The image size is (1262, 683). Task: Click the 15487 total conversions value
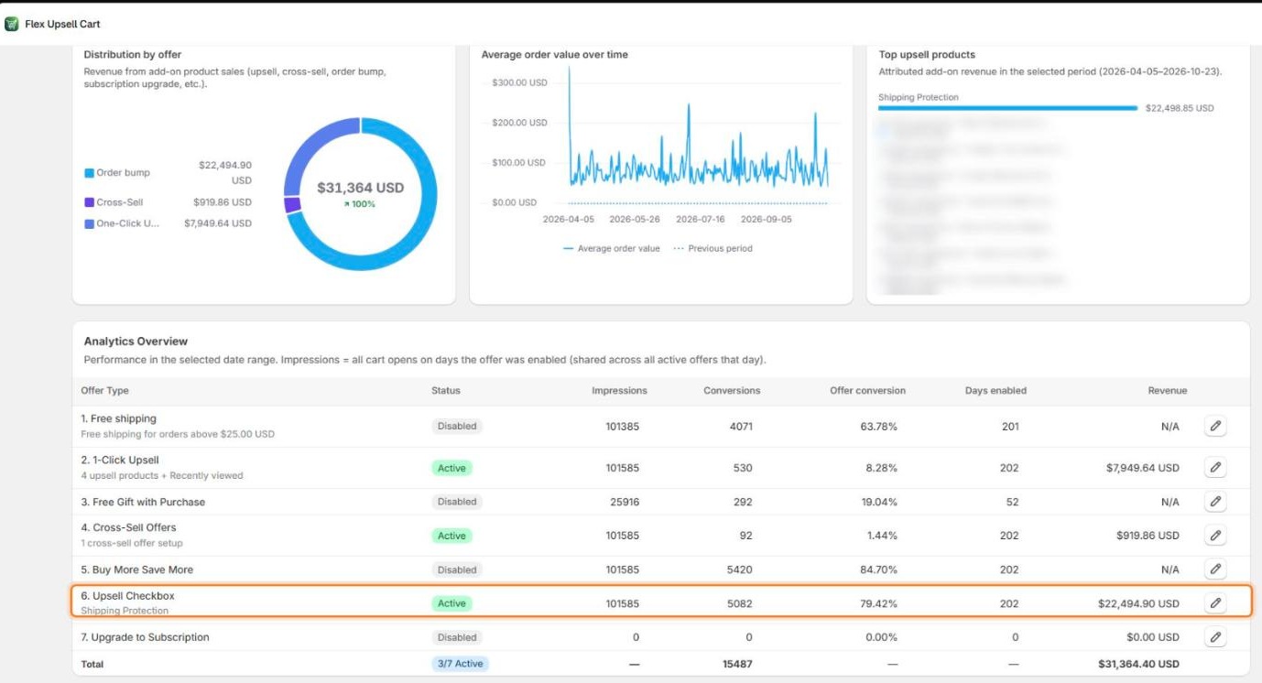coord(736,664)
